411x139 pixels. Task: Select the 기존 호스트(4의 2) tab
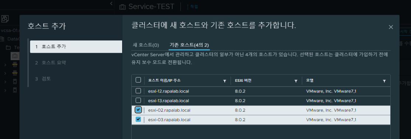pyautogui.click(x=189, y=45)
